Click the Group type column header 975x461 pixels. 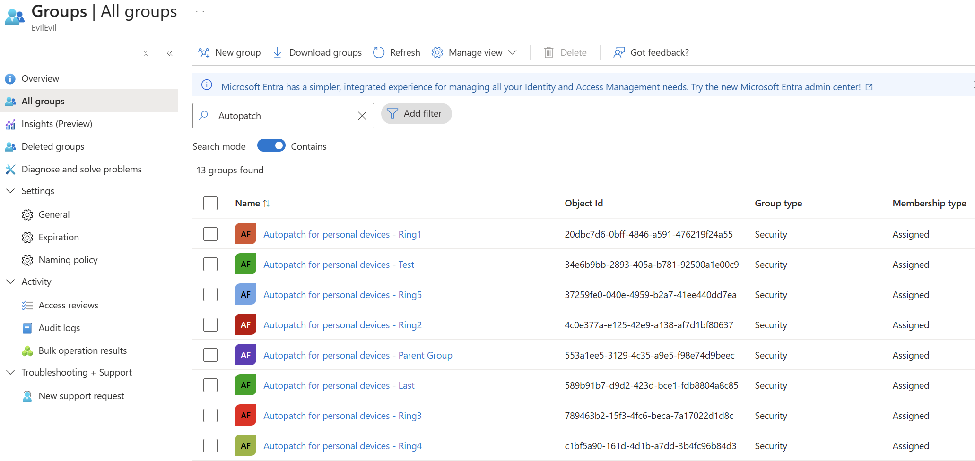(778, 203)
